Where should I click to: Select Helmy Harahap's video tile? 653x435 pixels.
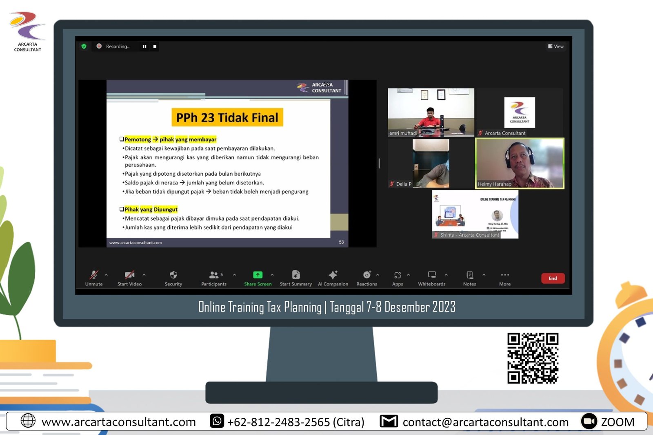[x=520, y=163]
